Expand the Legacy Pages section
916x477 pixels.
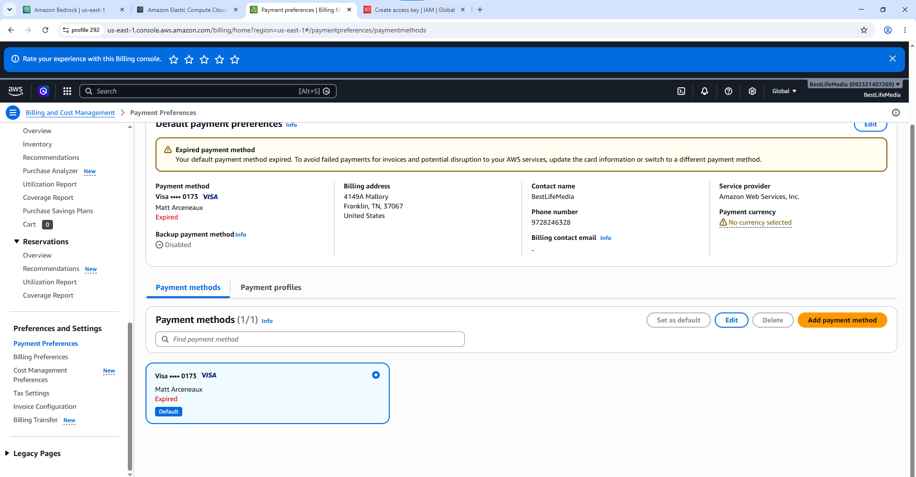7,453
